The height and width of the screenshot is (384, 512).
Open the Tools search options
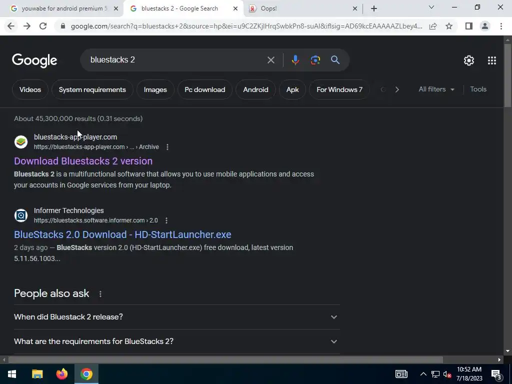[x=478, y=89]
